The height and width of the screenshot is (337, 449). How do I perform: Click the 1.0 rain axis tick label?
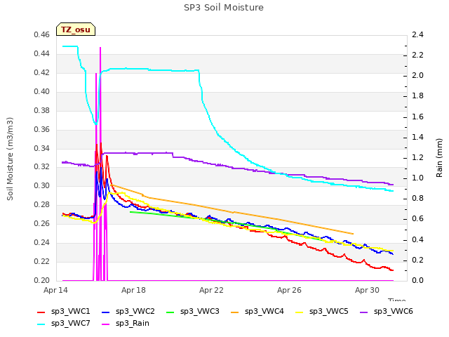pyautogui.click(x=417, y=178)
